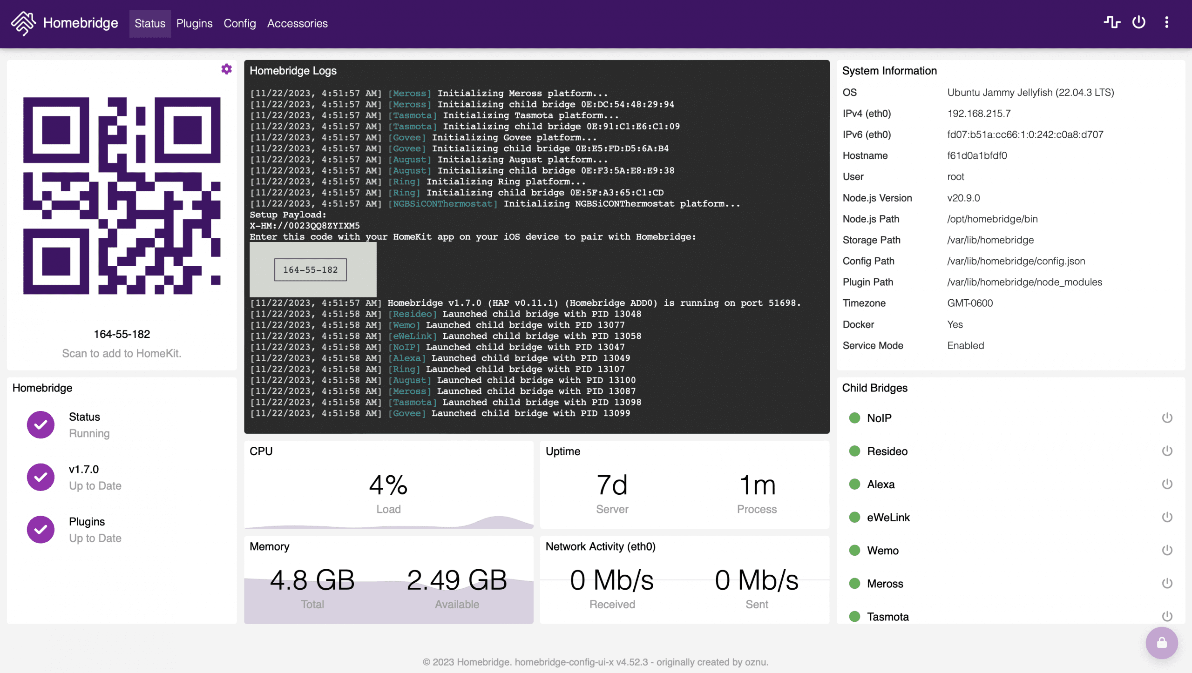
Task: Click the widget layout icon in the header
Action: point(1113,23)
